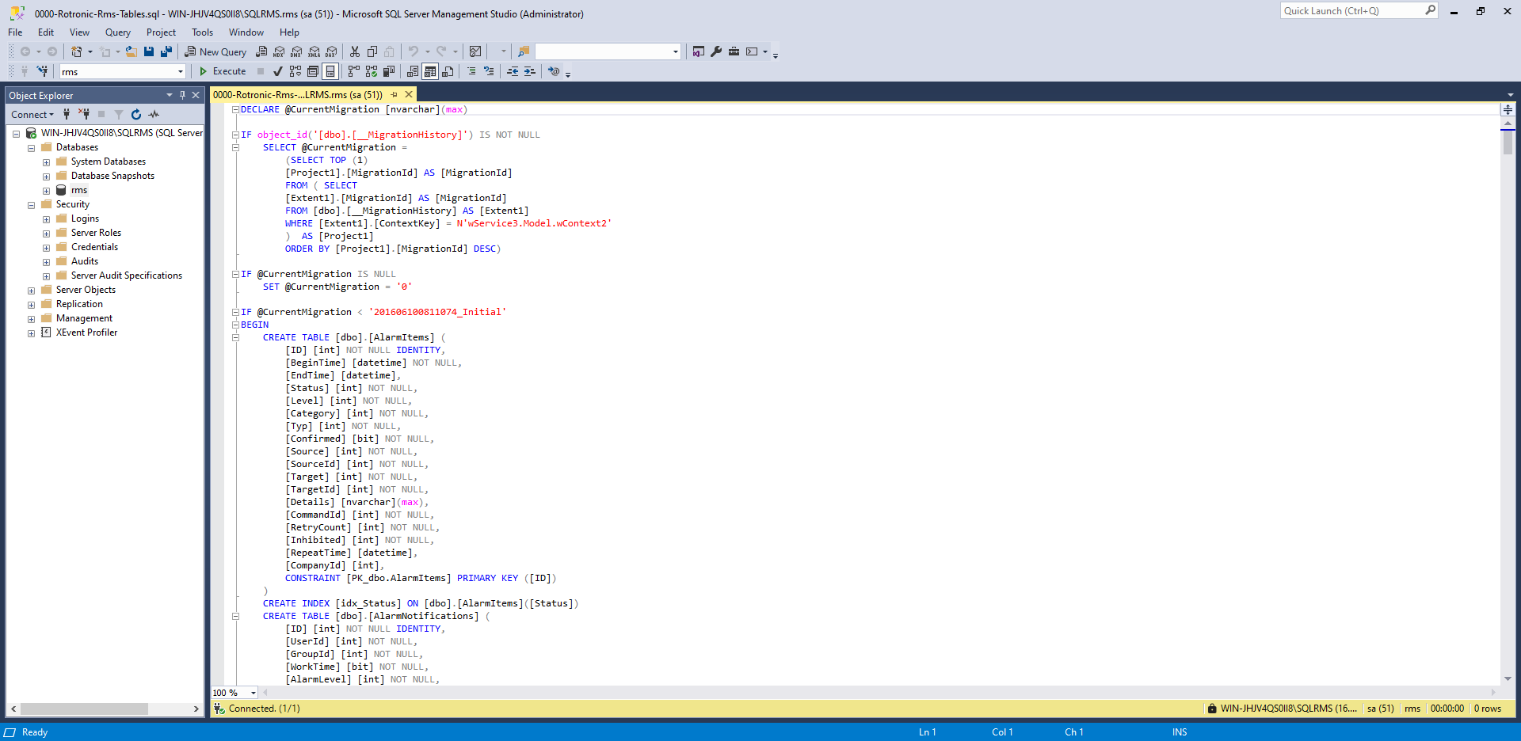This screenshot has height=741, width=1521.
Task: Select Results to File option
Action: pos(448,71)
